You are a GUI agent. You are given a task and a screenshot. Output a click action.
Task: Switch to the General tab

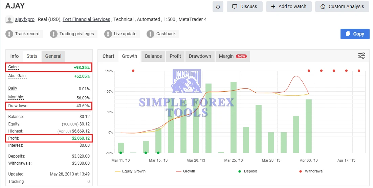coord(53,56)
